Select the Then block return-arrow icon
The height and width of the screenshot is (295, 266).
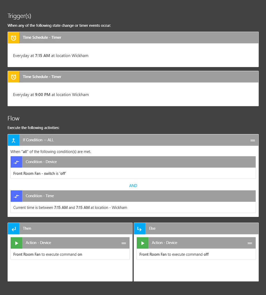pos(13,228)
